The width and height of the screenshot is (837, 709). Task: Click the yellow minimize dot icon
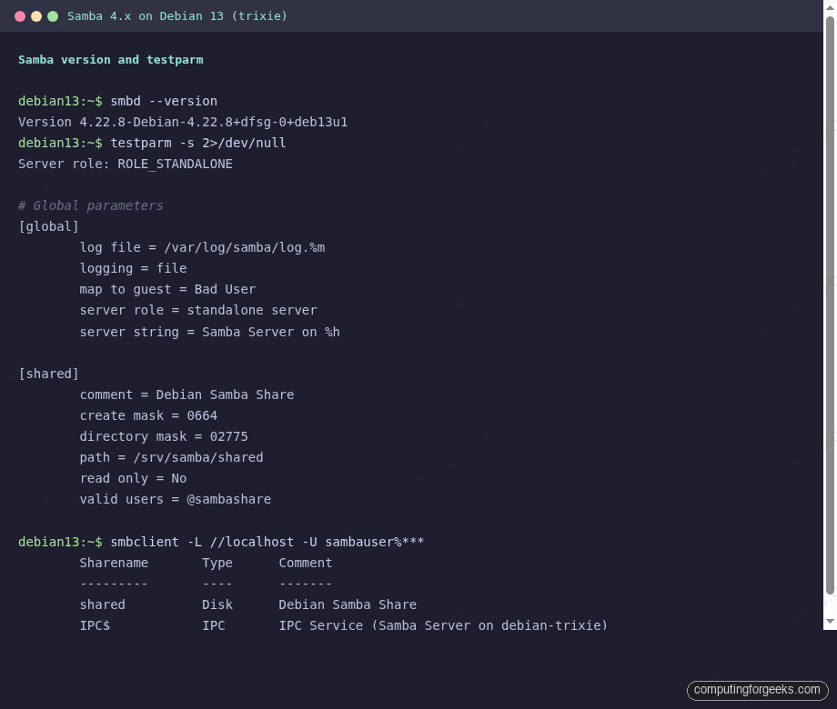(36, 15)
